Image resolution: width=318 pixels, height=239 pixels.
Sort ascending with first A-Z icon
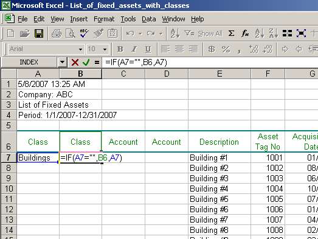tap(175, 33)
